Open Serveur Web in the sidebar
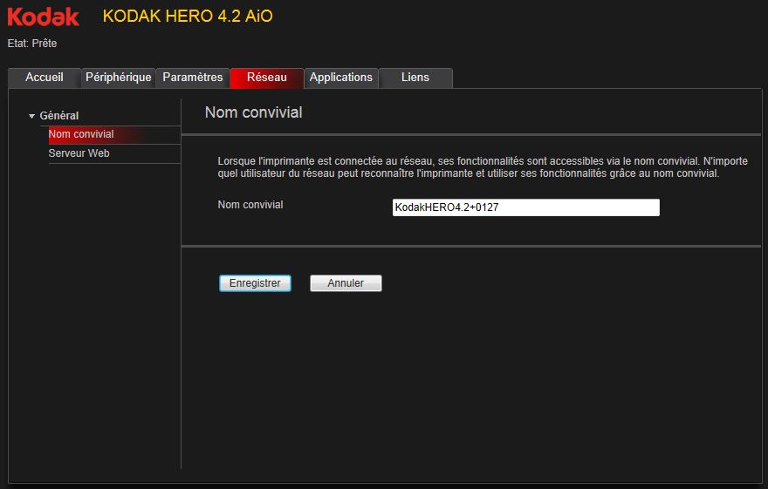The height and width of the screenshot is (489, 768). pyautogui.click(x=79, y=153)
